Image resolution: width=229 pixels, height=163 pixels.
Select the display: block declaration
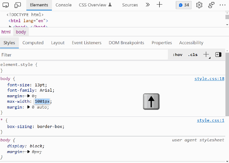tap(26, 146)
